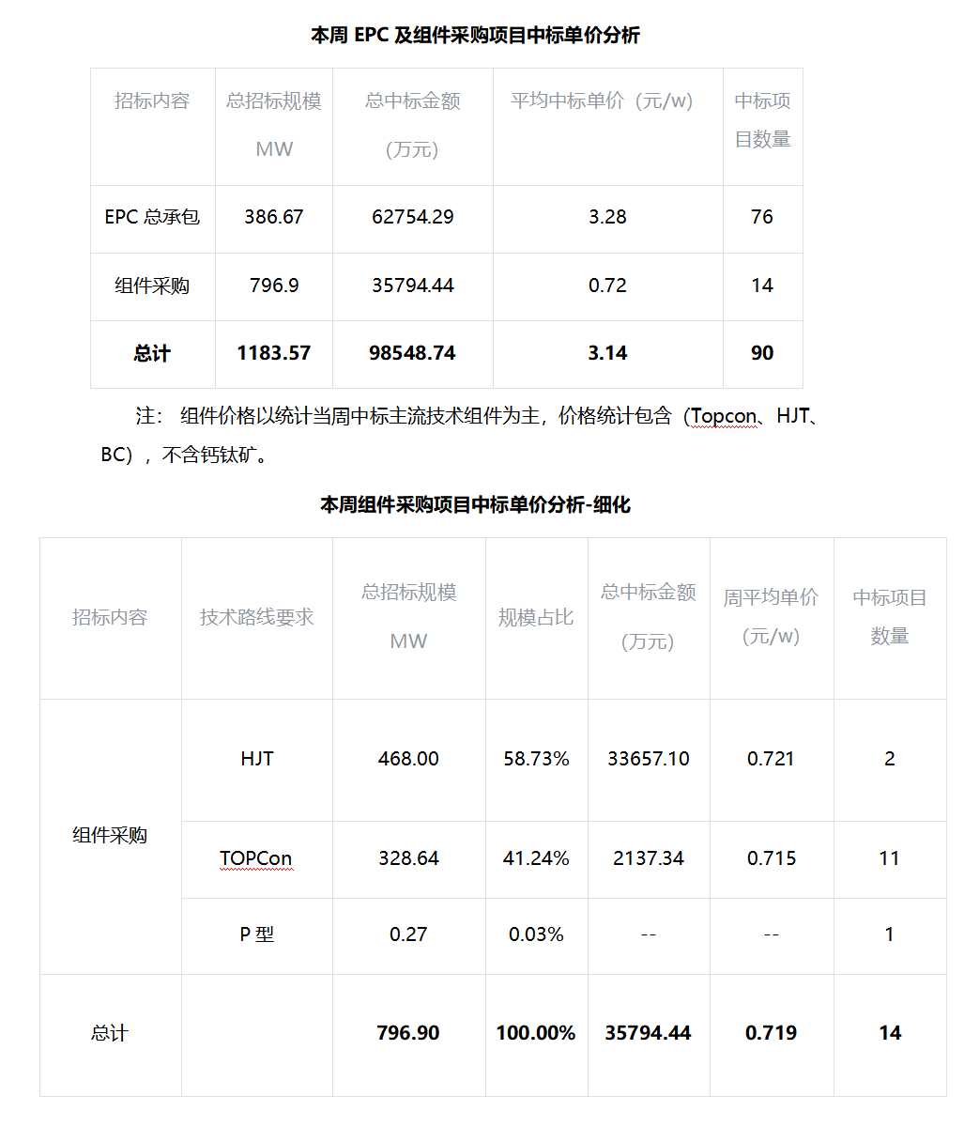Click the title "本周 EPC 及组件采购项目中标单价分析"

point(475,36)
